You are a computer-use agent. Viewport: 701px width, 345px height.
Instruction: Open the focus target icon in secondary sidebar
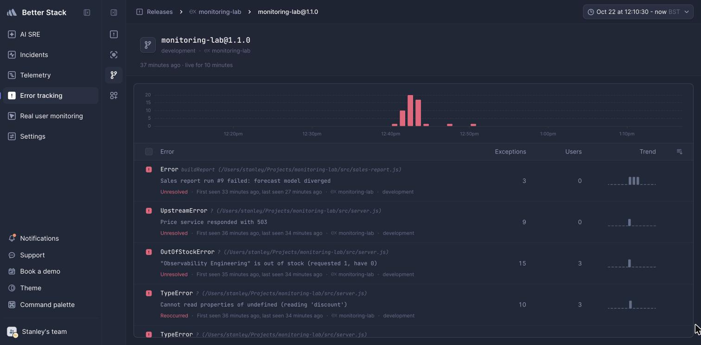pos(114,55)
